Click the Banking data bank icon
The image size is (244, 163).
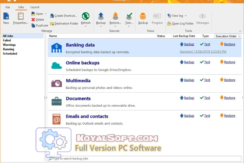click(57, 48)
